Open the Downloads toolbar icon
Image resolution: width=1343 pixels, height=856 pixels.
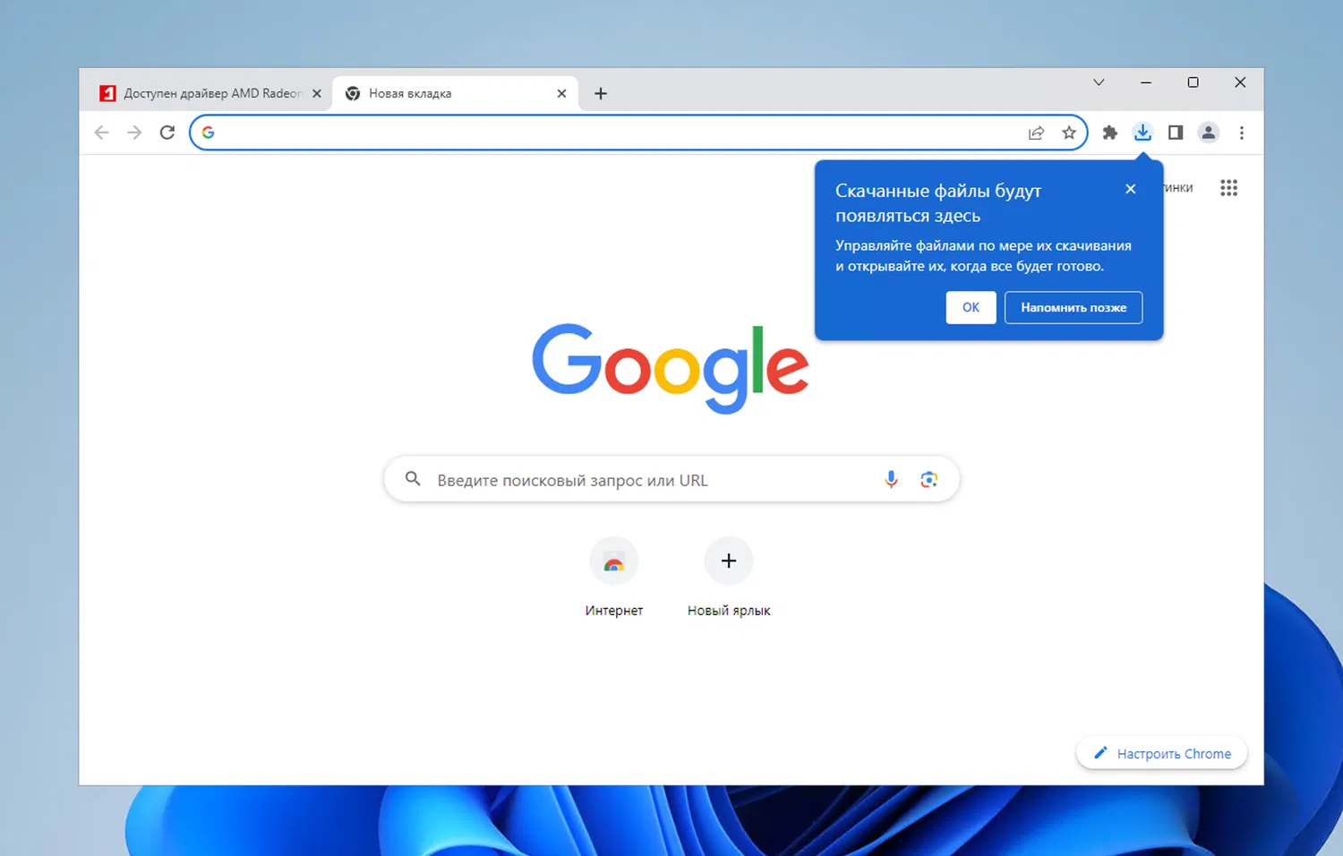[1142, 133]
